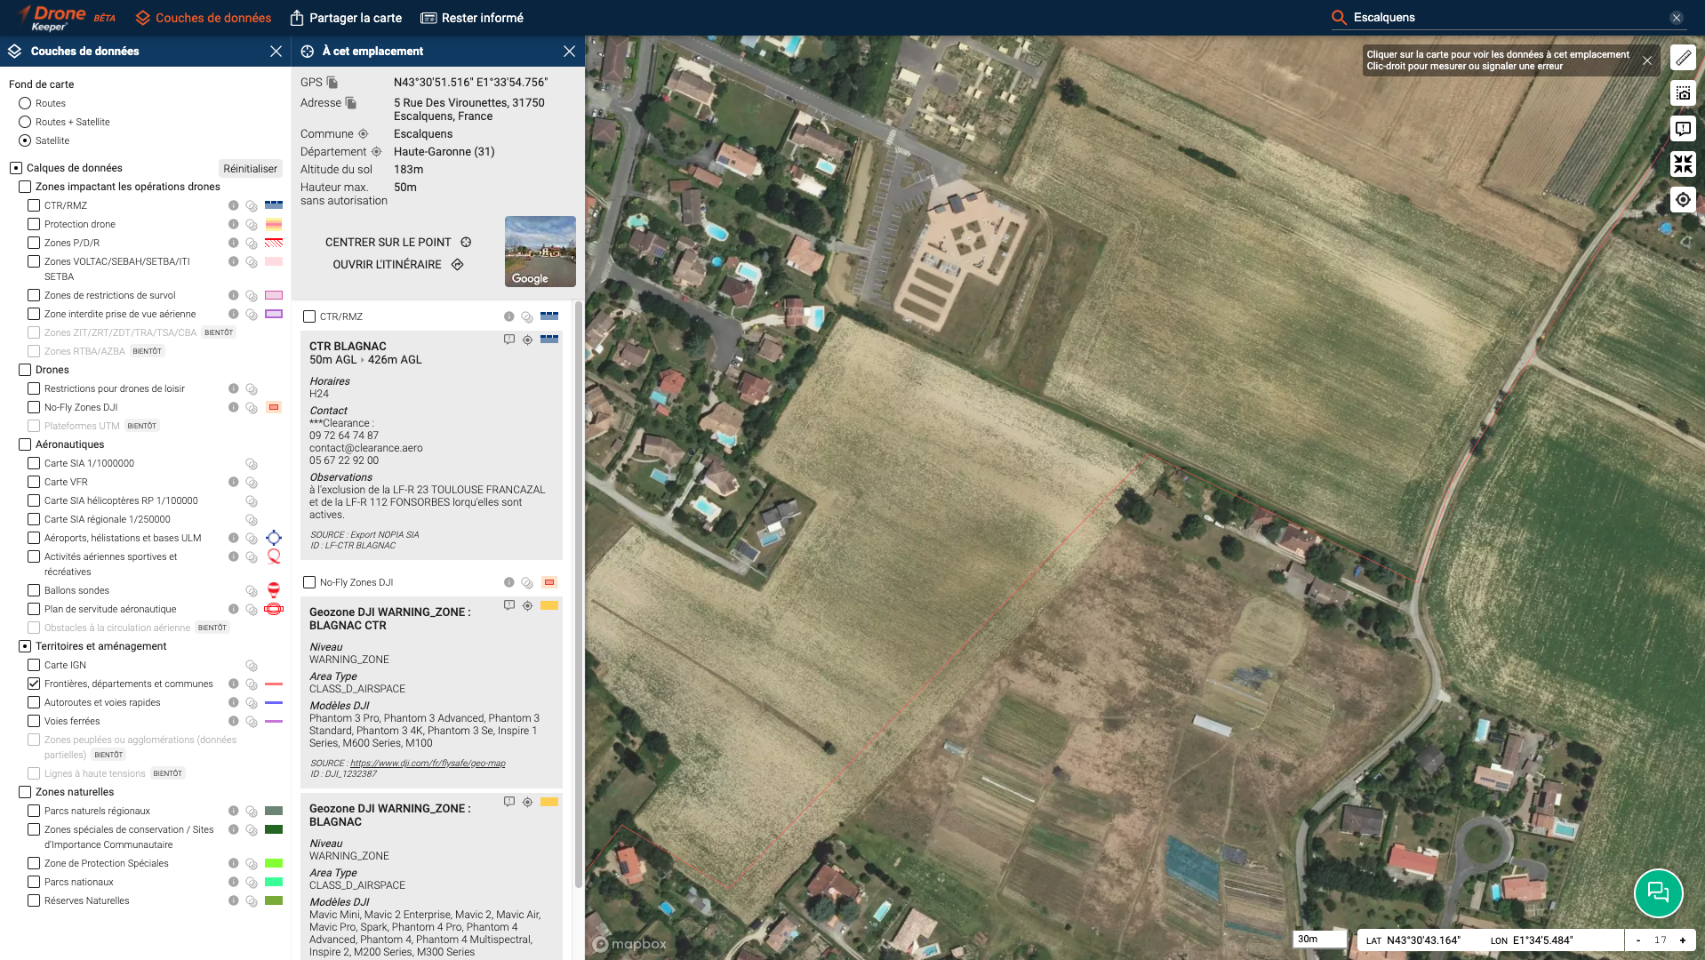Click the search magnifier icon
Viewport: 1705px width, 960px height.
pos(1339,18)
